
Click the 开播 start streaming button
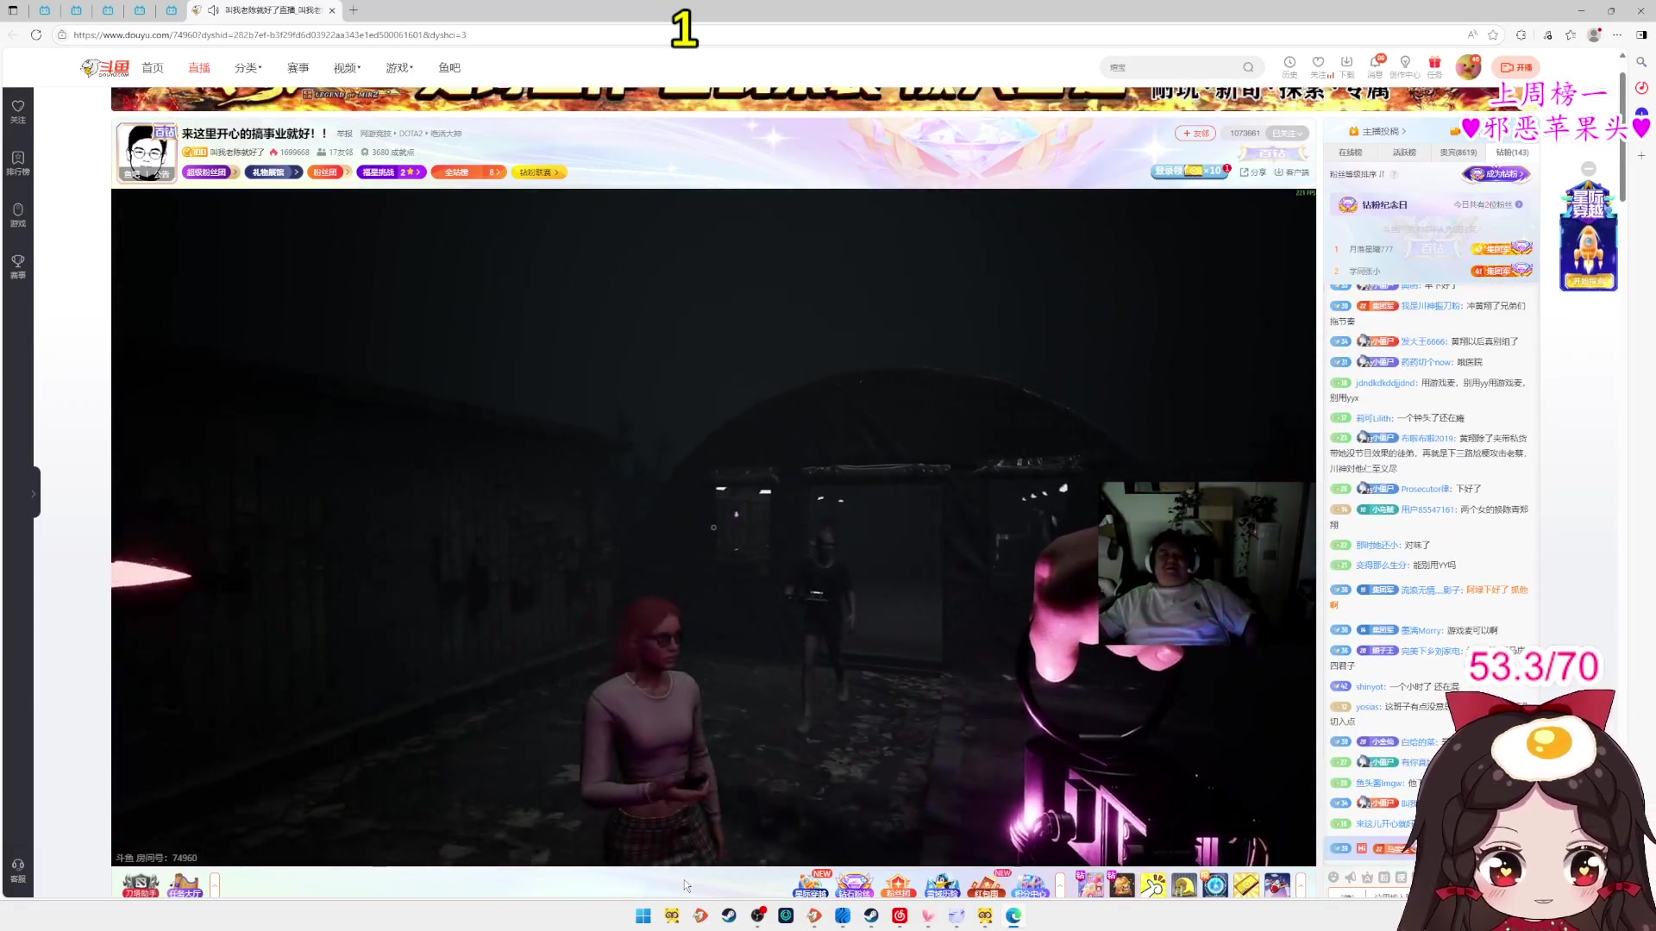pyautogui.click(x=1516, y=67)
